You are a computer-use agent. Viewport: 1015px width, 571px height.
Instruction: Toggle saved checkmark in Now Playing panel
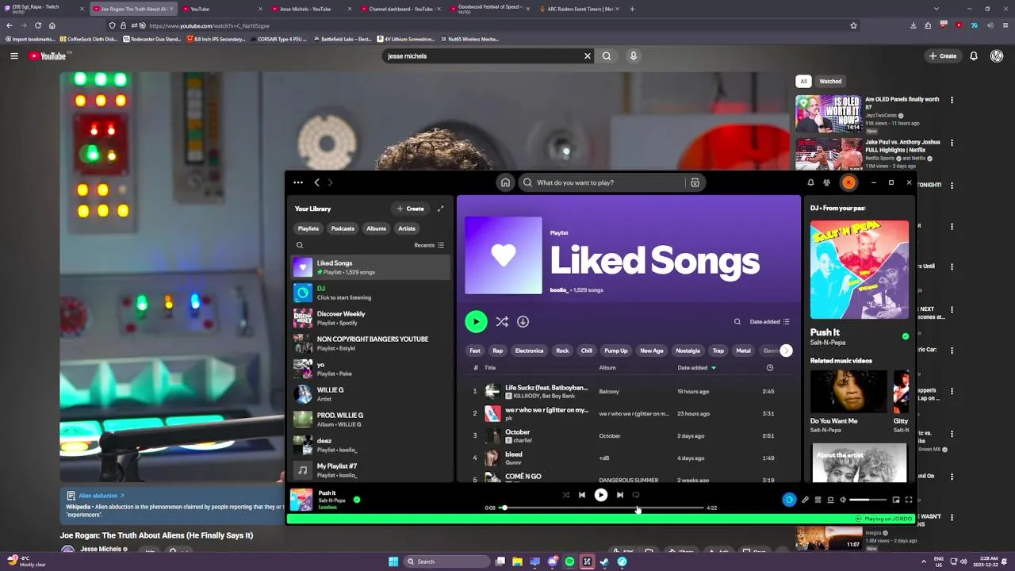[906, 336]
